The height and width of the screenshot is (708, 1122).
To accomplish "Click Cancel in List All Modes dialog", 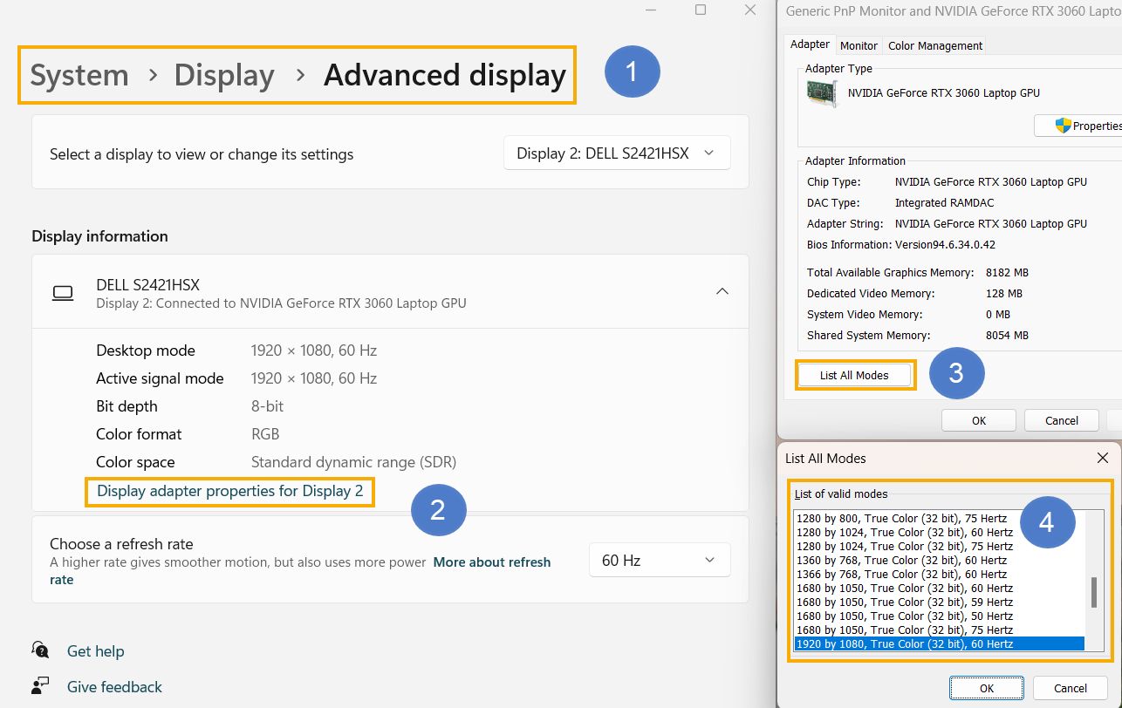I will (1071, 688).
